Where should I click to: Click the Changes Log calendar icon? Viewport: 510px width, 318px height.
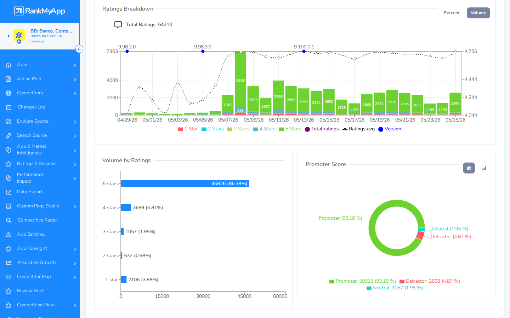tap(9, 107)
